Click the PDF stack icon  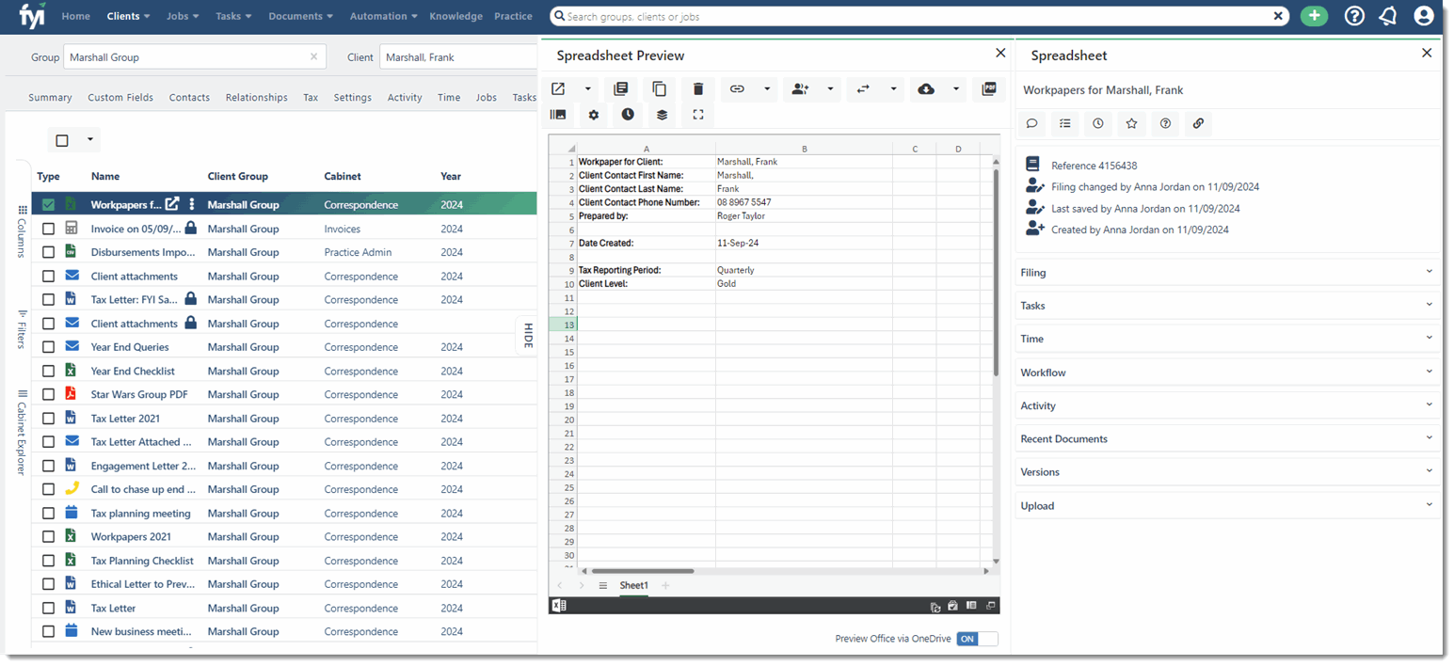[988, 89]
